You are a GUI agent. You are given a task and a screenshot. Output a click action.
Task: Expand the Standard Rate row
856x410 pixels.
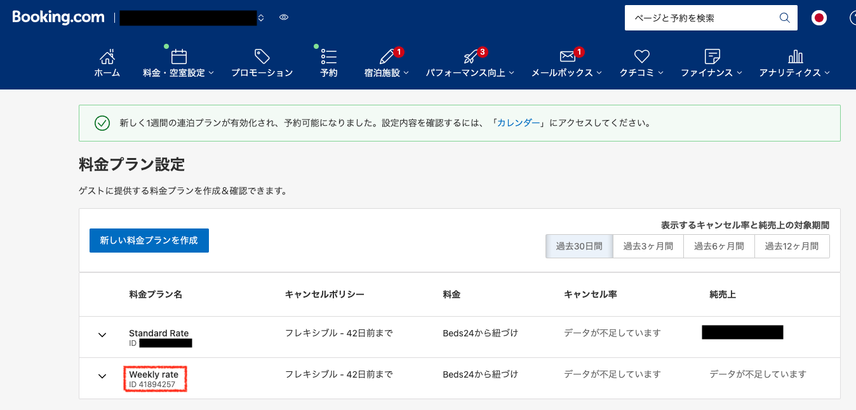tap(102, 335)
